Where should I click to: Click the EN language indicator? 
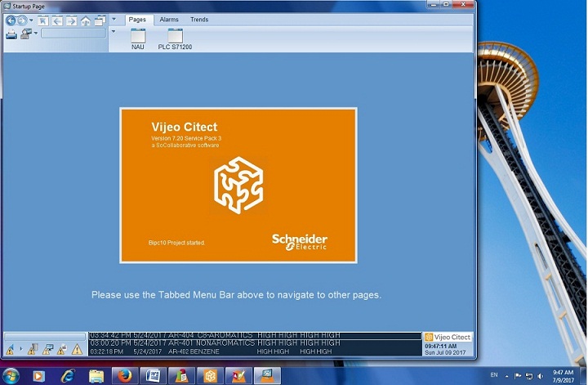(494, 375)
